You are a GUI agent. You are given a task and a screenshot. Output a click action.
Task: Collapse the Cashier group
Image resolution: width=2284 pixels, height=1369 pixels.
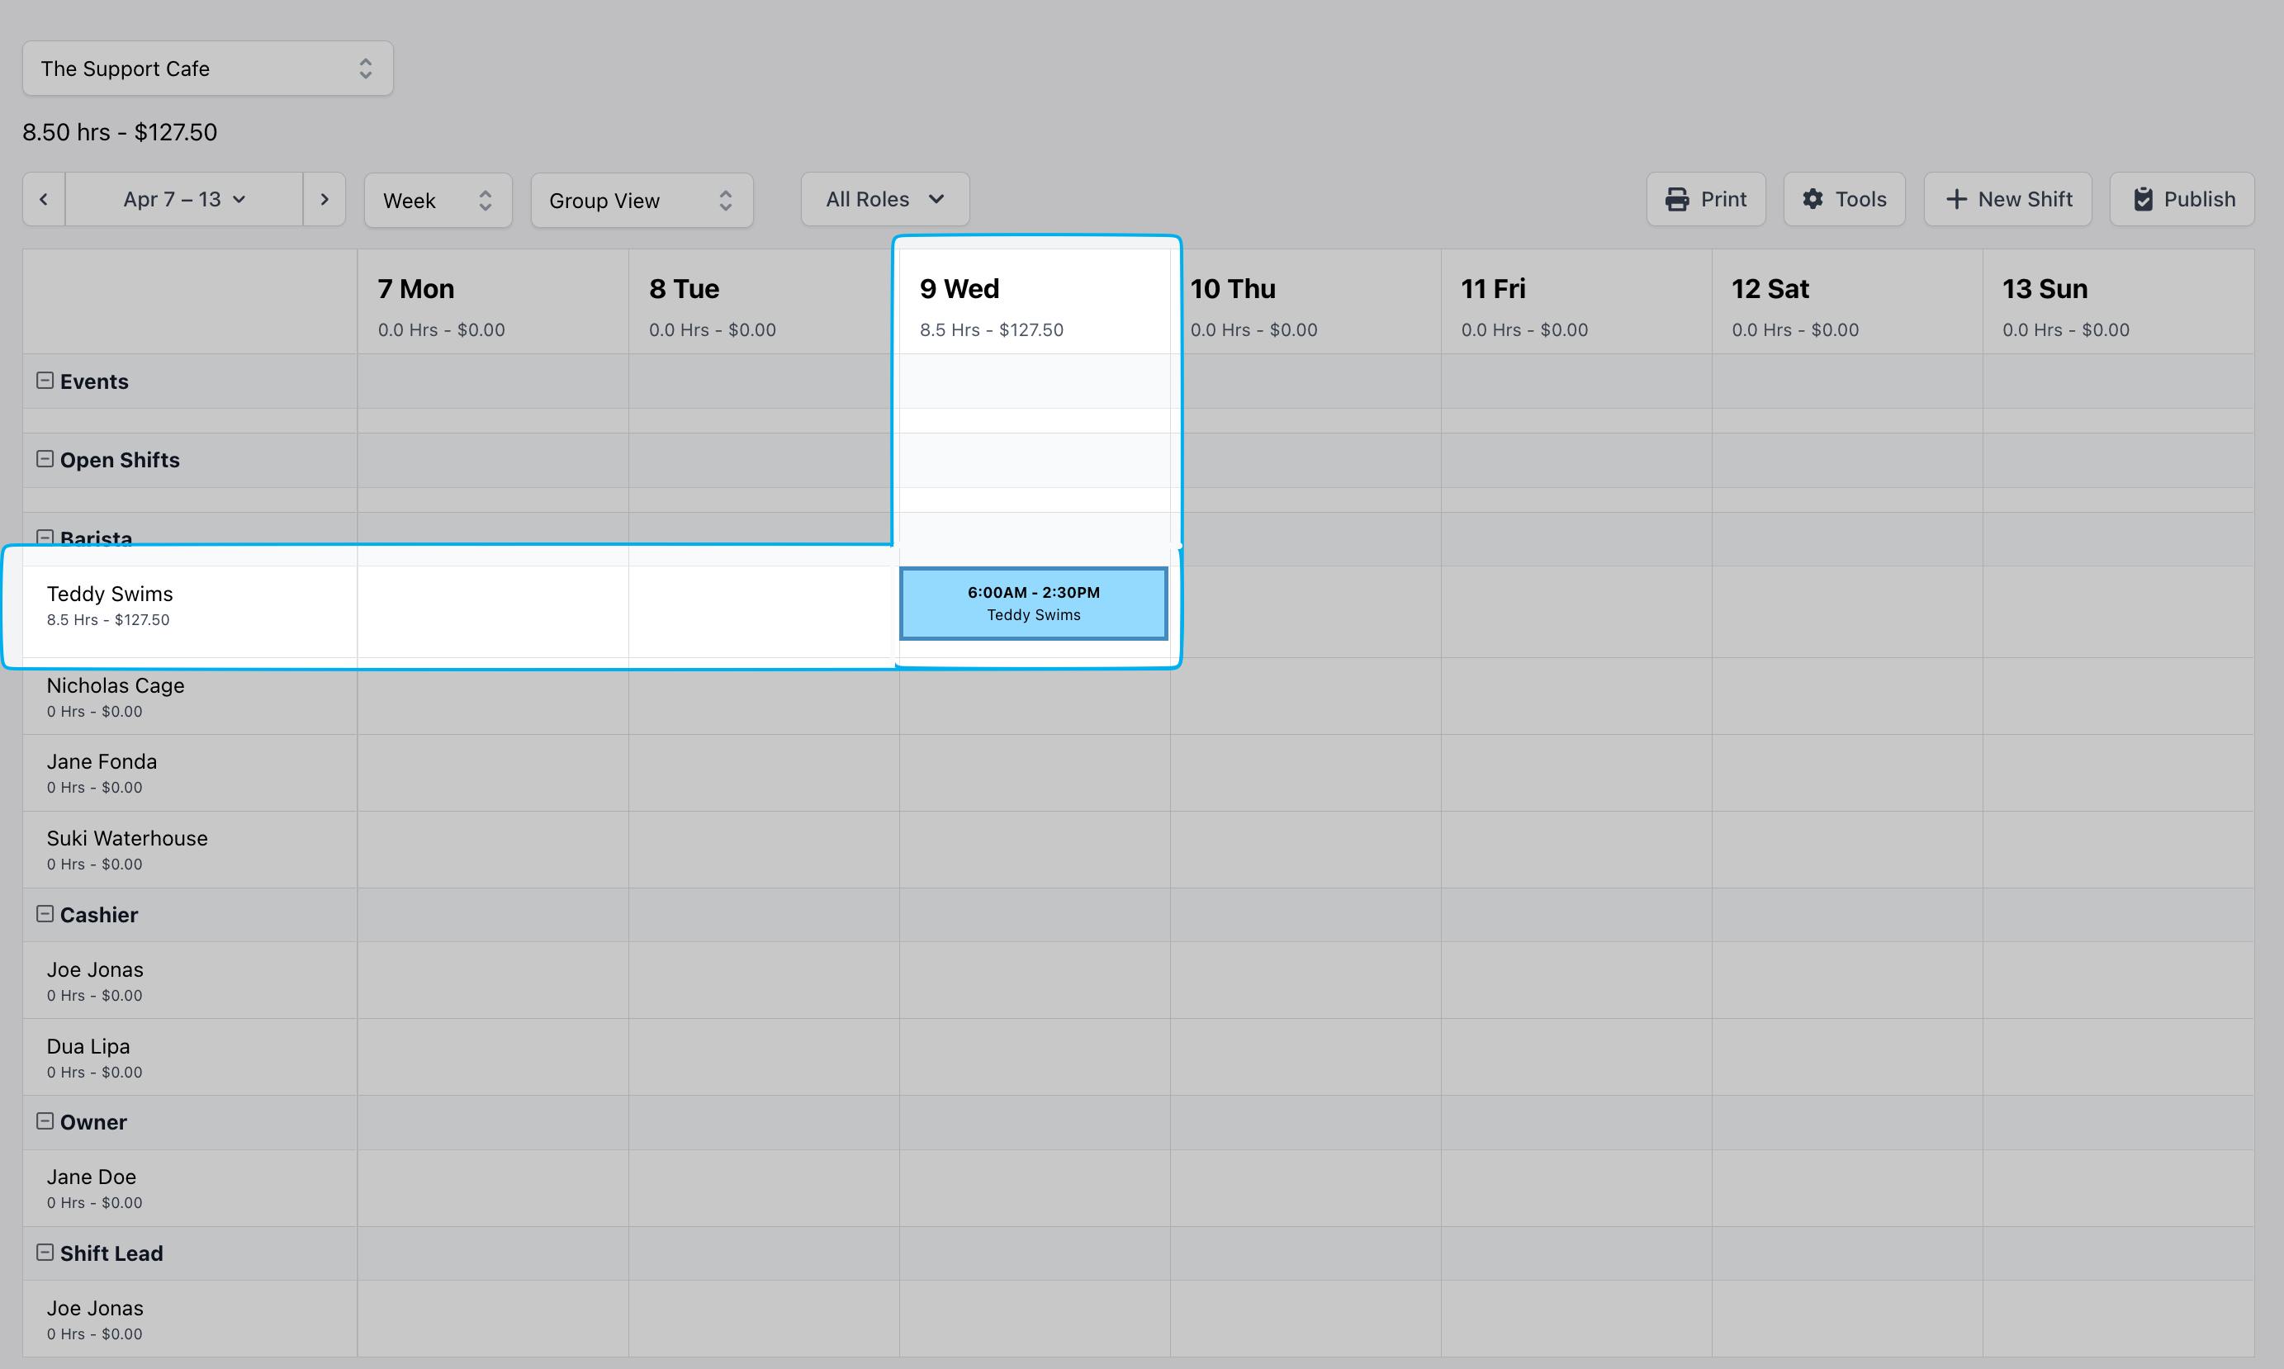coord(45,914)
